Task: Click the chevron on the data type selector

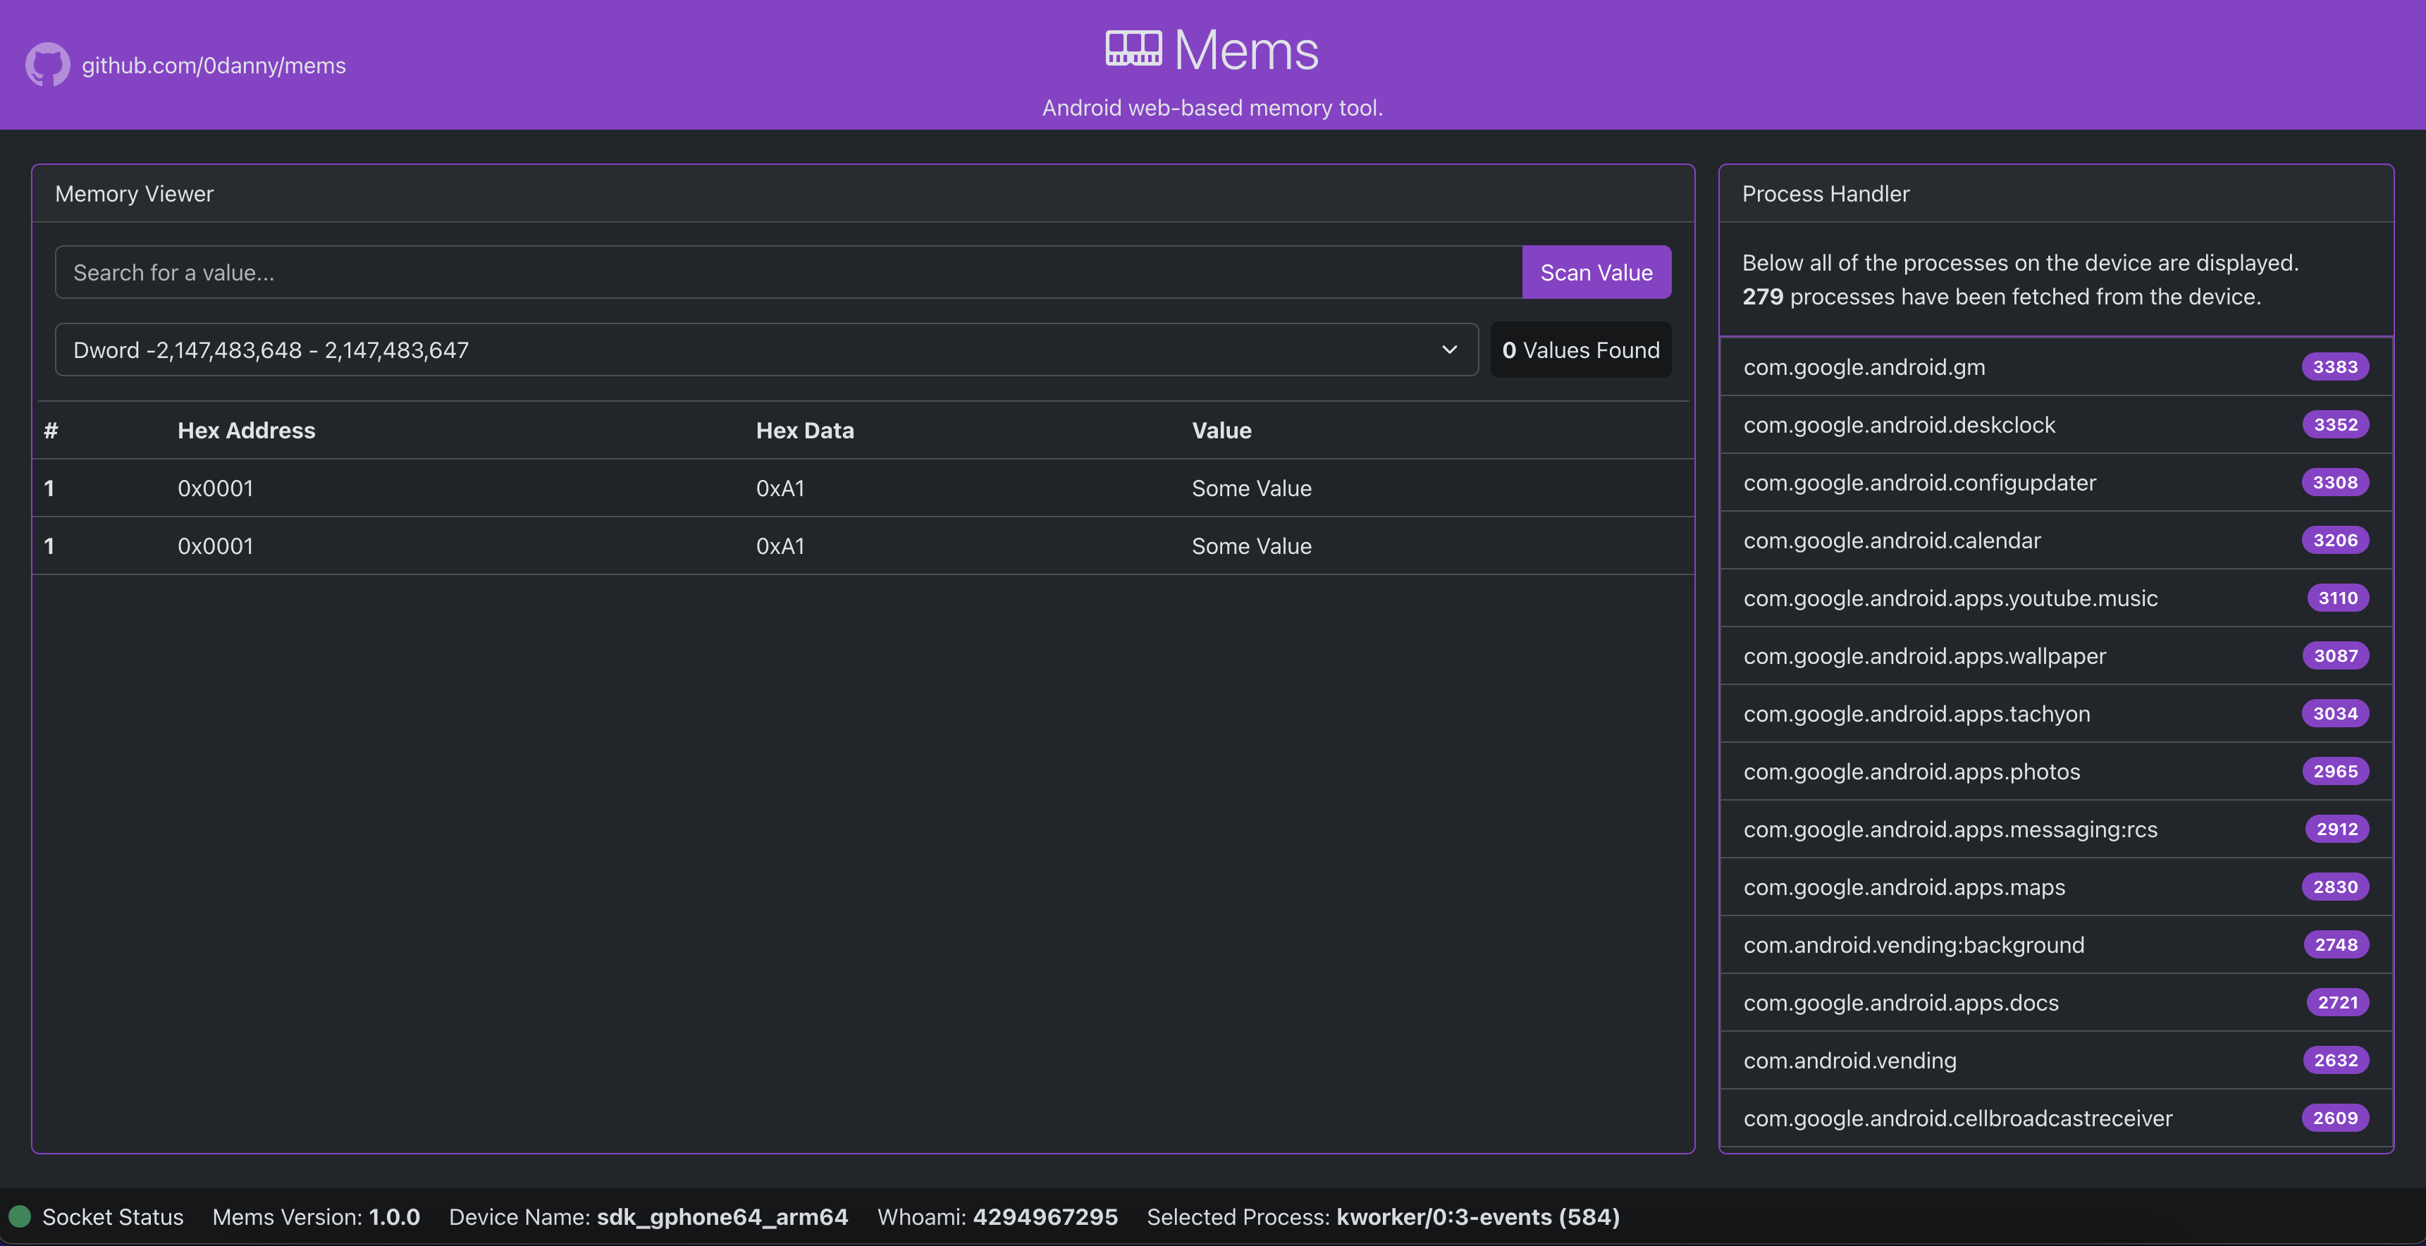Action: (1448, 350)
